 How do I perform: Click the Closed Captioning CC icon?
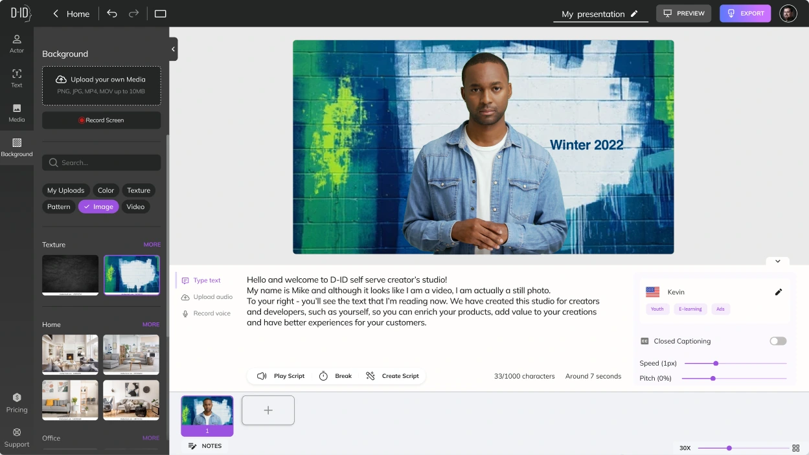point(644,341)
